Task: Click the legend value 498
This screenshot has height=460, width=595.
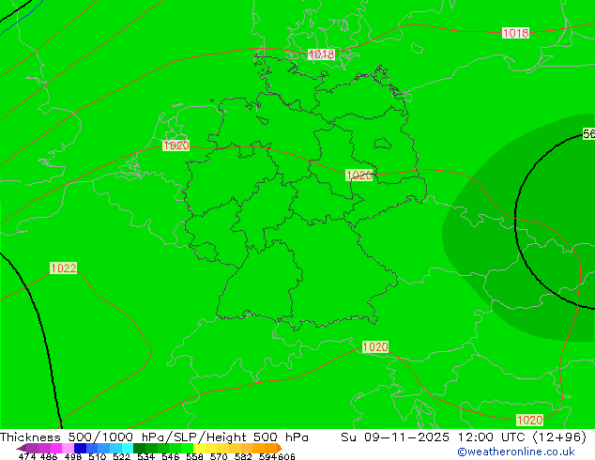Action: [x=73, y=456]
